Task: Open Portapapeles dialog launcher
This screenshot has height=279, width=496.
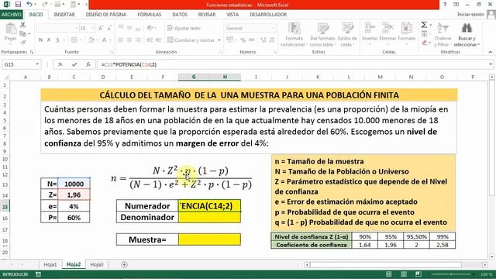Action: pos(31,52)
